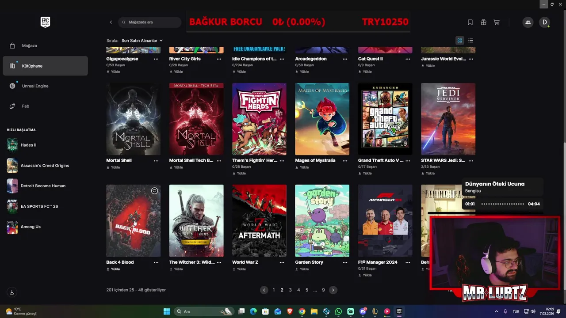This screenshot has height=318, width=566.
Task: Launch EA SPORTS FC 26 from quick launch
Action: pyautogui.click(x=32, y=206)
